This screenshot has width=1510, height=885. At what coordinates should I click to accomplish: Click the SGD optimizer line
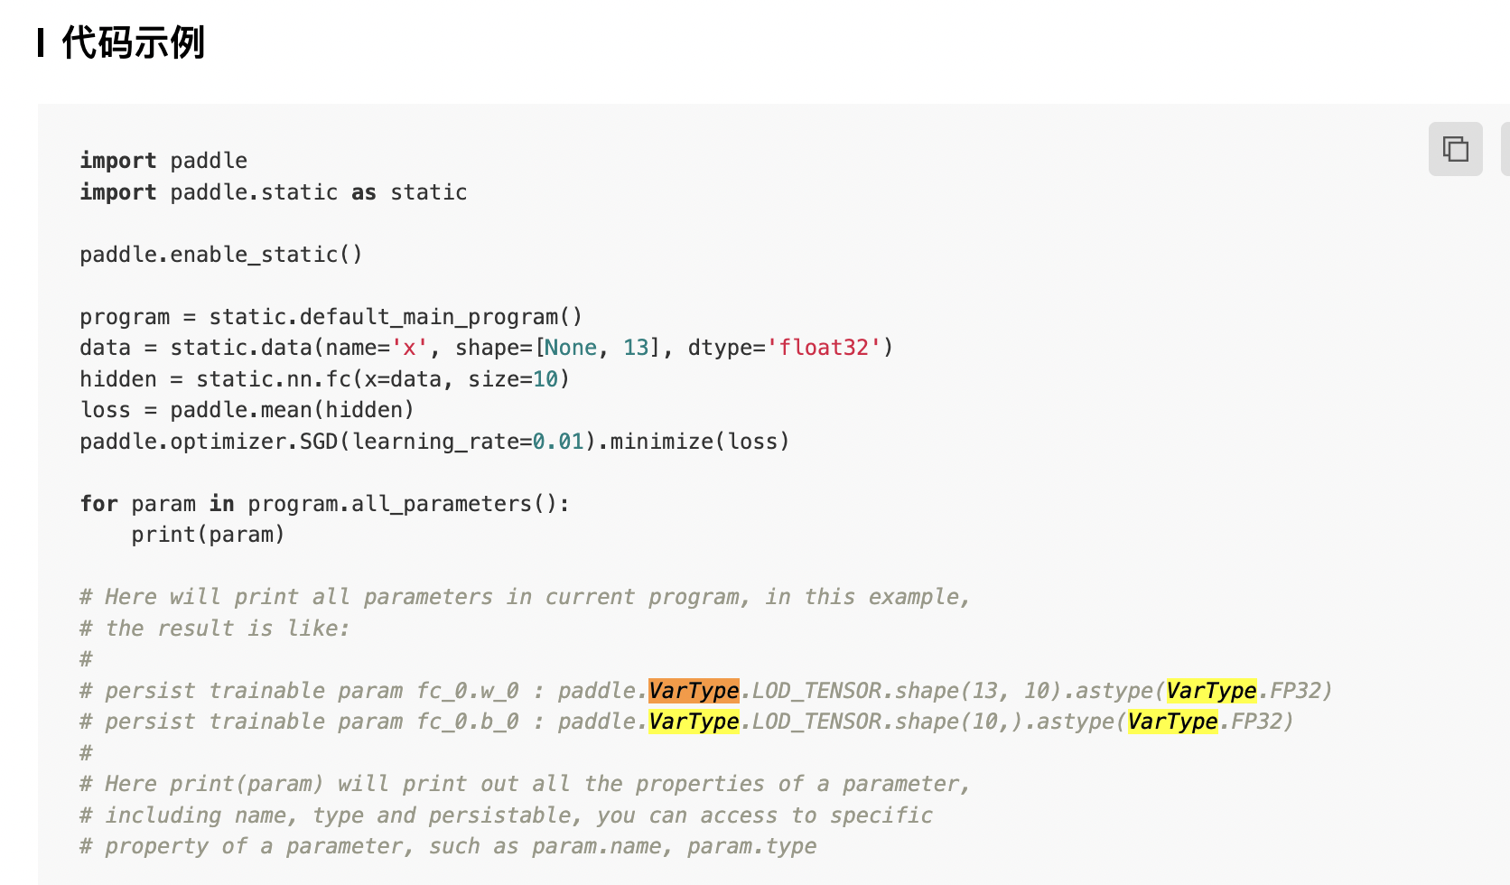point(433,441)
